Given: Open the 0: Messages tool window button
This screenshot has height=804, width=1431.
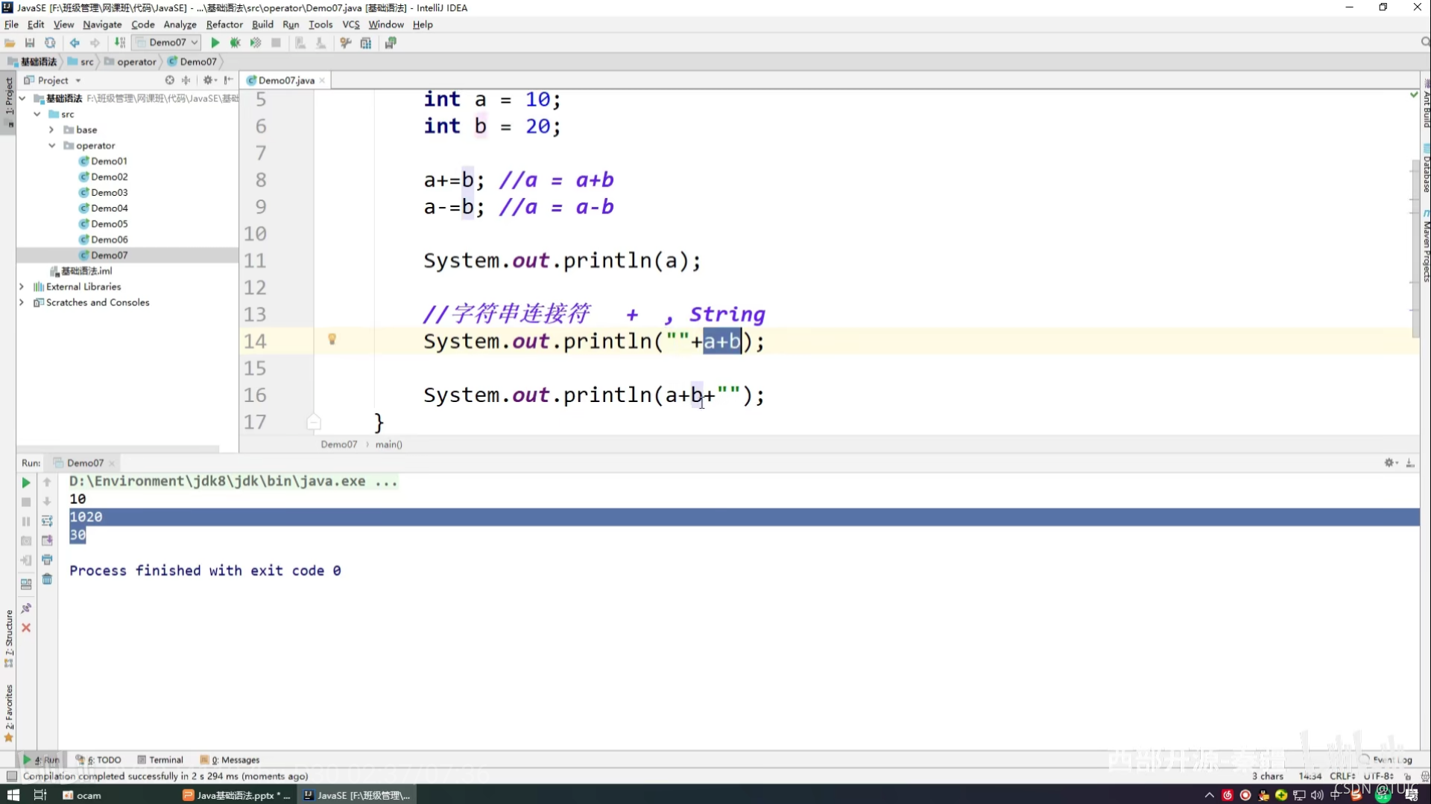Looking at the screenshot, I should [230, 760].
